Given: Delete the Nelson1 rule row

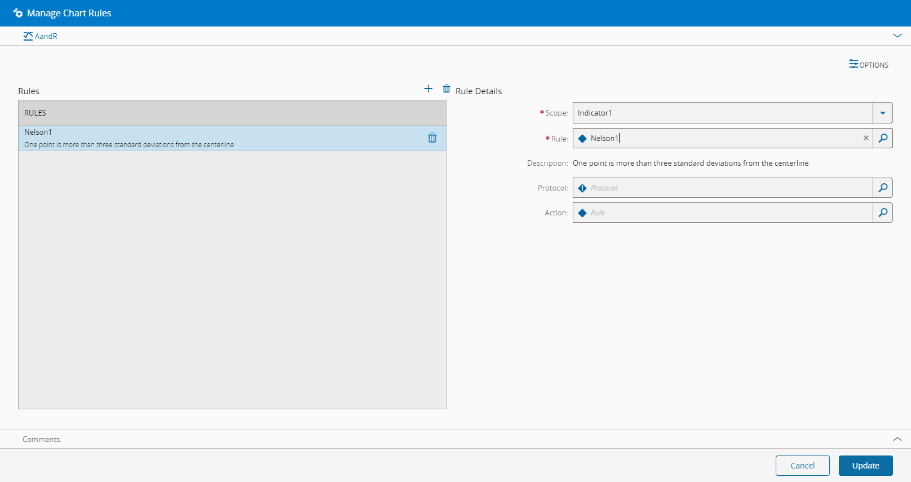Looking at the screenshot, I should tap(432, 138).
